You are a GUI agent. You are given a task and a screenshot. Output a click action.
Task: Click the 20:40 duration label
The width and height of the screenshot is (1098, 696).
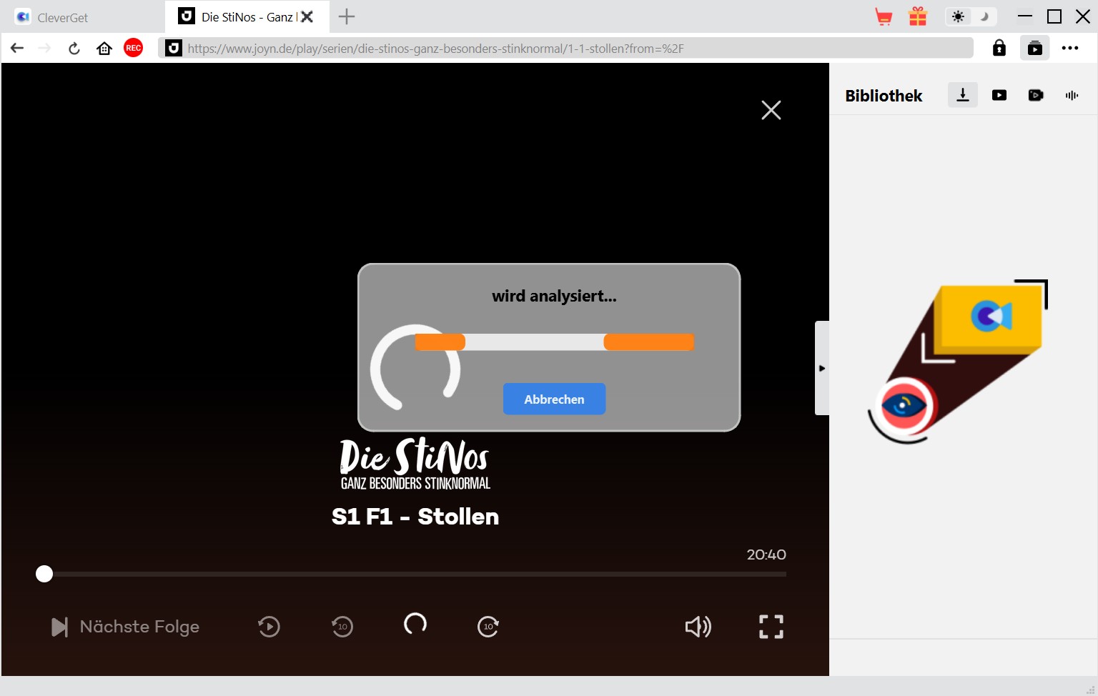click(x=766, y=555)
